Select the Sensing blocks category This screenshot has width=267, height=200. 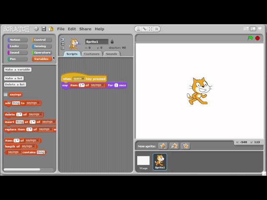(x=42, y=46)
